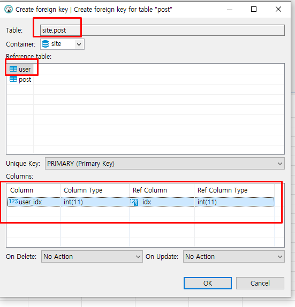Click the DBeaver application icon in title bar
This screenshot has height=307, width=295.
pos(9,9)
